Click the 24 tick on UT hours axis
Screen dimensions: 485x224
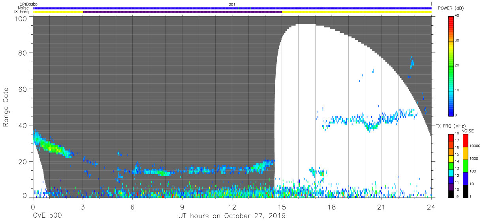(x=431, y=207)
